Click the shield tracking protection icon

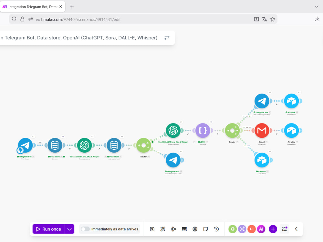tap(14, 19)
